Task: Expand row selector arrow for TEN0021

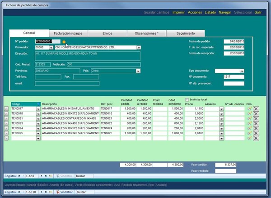Action: click(x=6, y=118)
